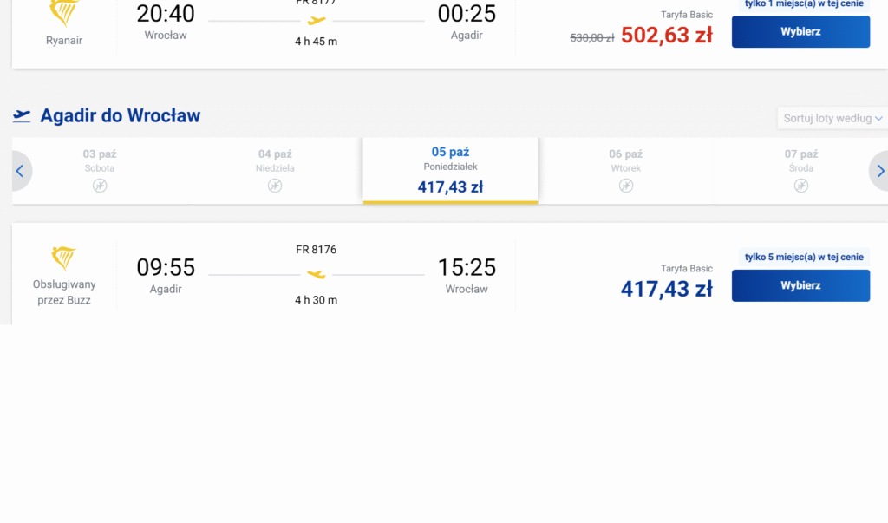Click the 417,43 zł Taryfa Basic price
Screen dimensions: 888x523
click(x=666, y=289)
